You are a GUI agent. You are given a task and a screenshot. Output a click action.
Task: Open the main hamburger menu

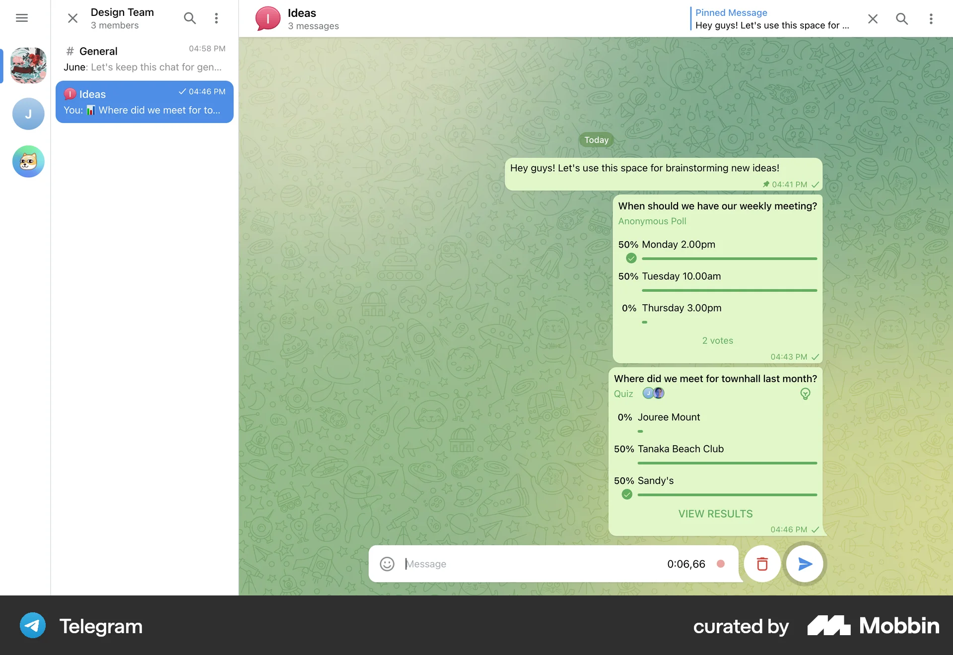(22, 18)
